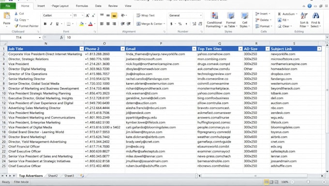The width and height of the screenshot is (329, 186).
Task: Apply the dollar Accounting format
Action: point(171,24)
